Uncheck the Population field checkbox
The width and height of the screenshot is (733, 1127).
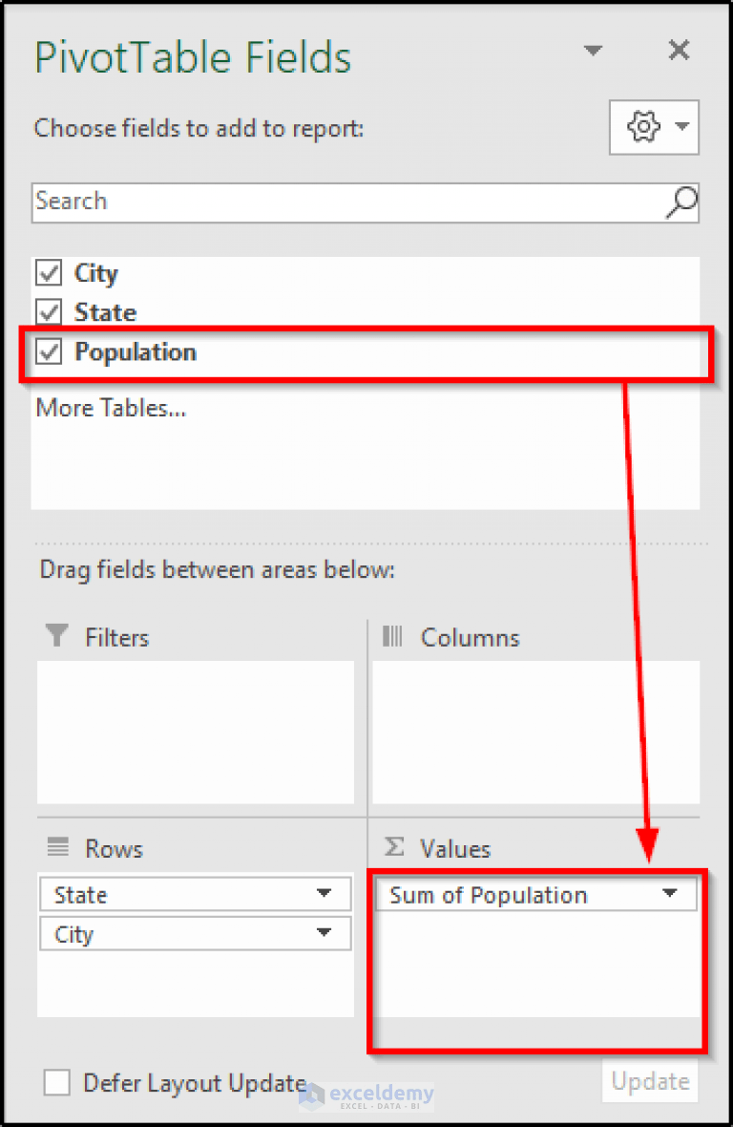point(48,351)
